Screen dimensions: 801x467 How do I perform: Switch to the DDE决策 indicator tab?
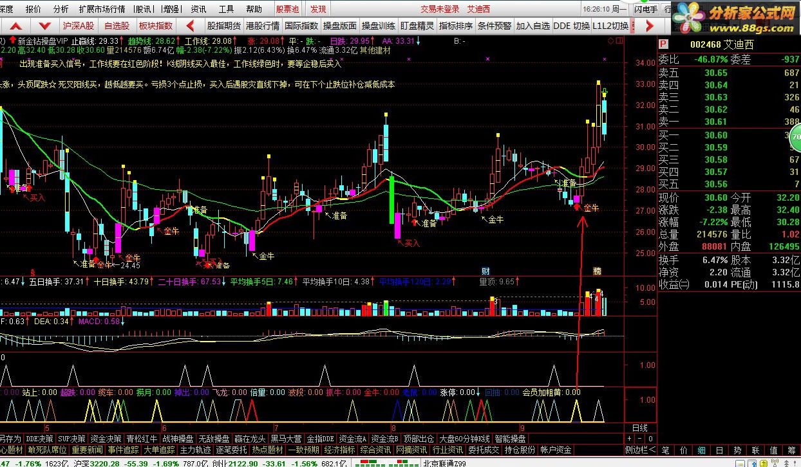pos(40,439)
